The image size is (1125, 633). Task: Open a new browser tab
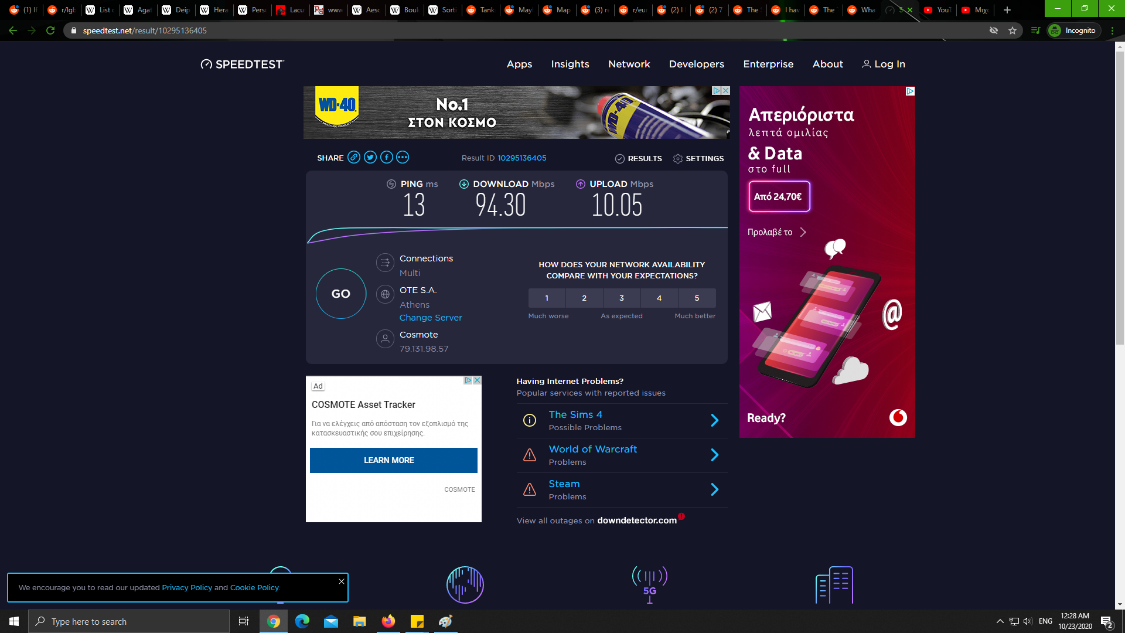[x=1007, y=10]
